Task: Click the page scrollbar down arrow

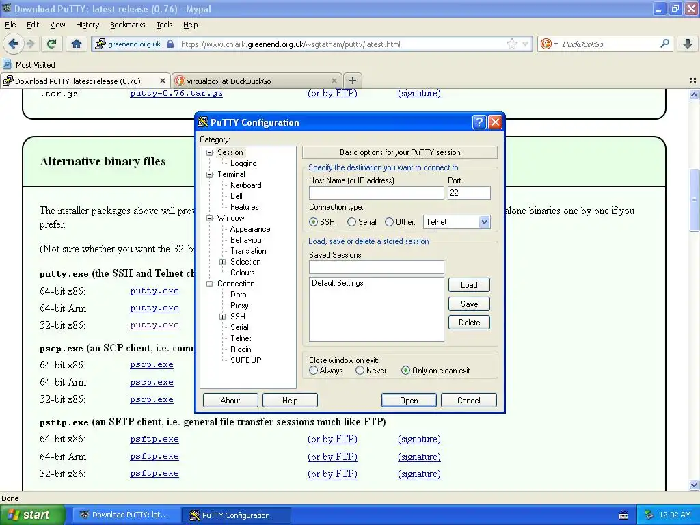Action: tap(694, 485)
